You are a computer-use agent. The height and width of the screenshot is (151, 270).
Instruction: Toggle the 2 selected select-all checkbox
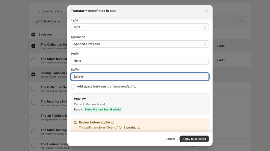point(33,35)
